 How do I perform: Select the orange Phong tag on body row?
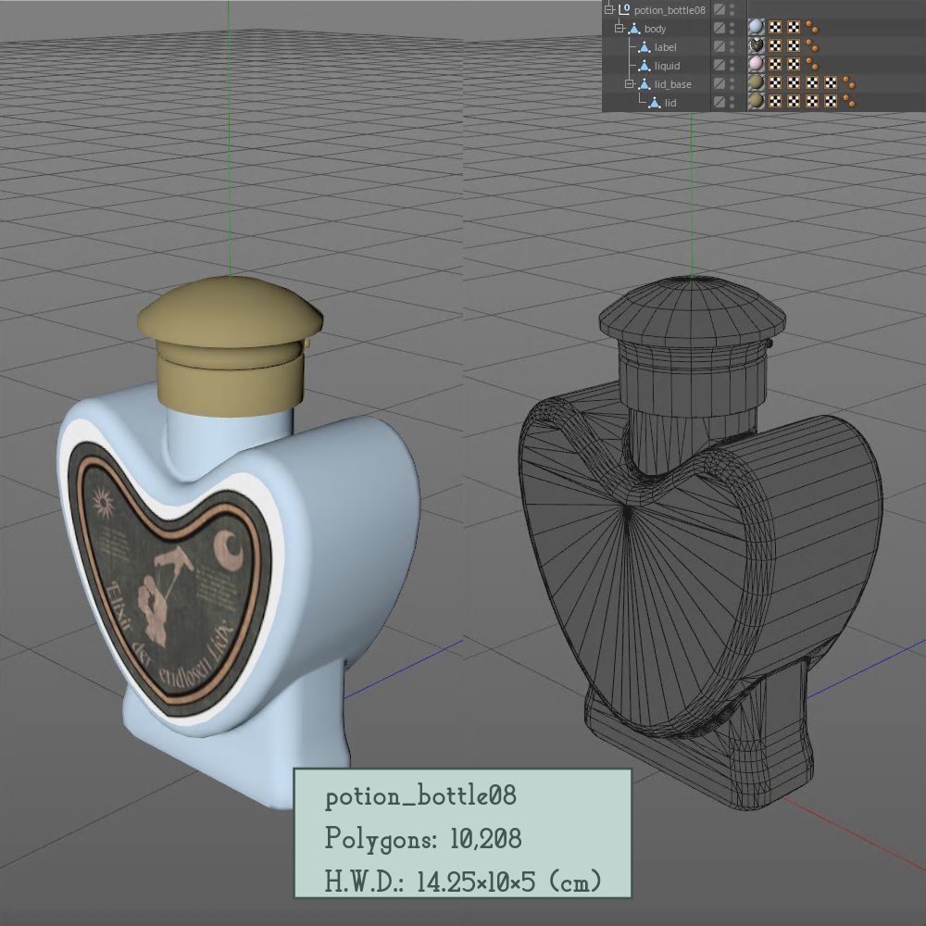click(x=812, y=27)
